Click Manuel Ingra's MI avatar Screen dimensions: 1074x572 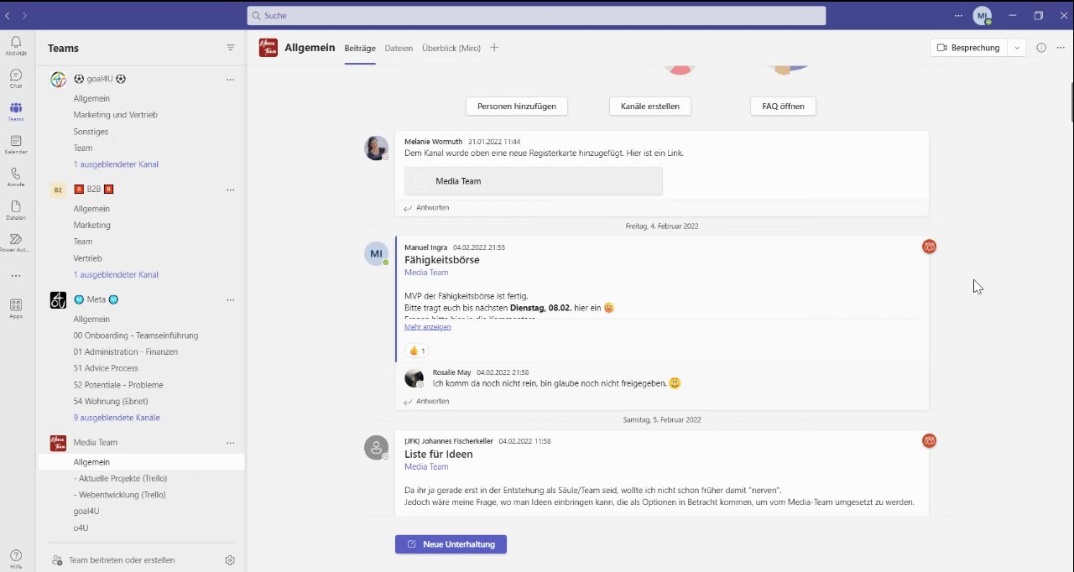click(x=376, y=253)
